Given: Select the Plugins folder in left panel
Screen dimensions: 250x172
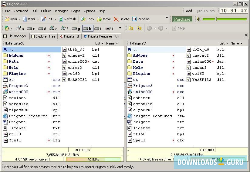Looking at the screenshot, I should [17, 74].
